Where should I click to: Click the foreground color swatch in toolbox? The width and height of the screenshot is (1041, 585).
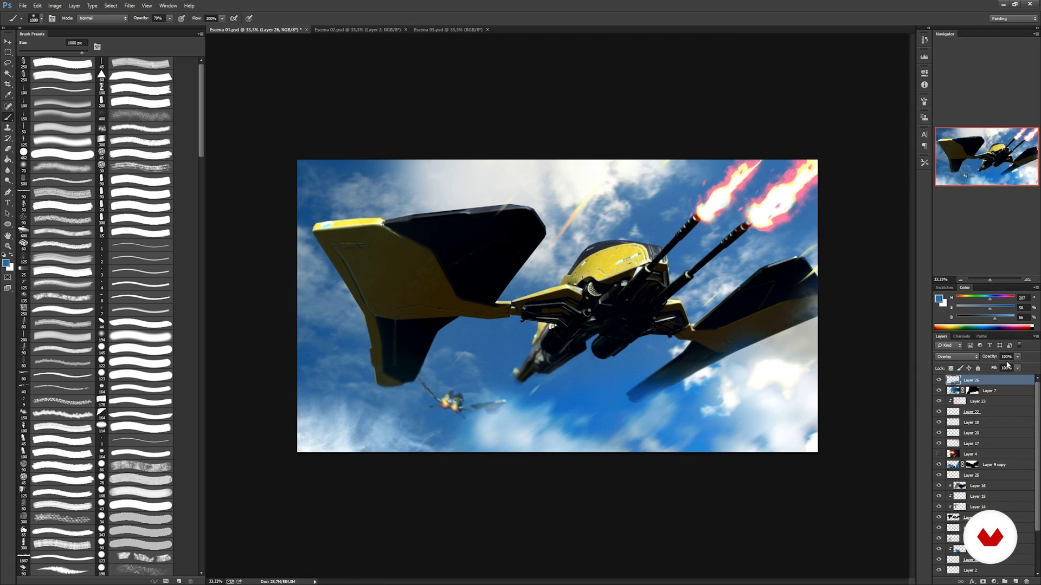click(x=5, y=263)
